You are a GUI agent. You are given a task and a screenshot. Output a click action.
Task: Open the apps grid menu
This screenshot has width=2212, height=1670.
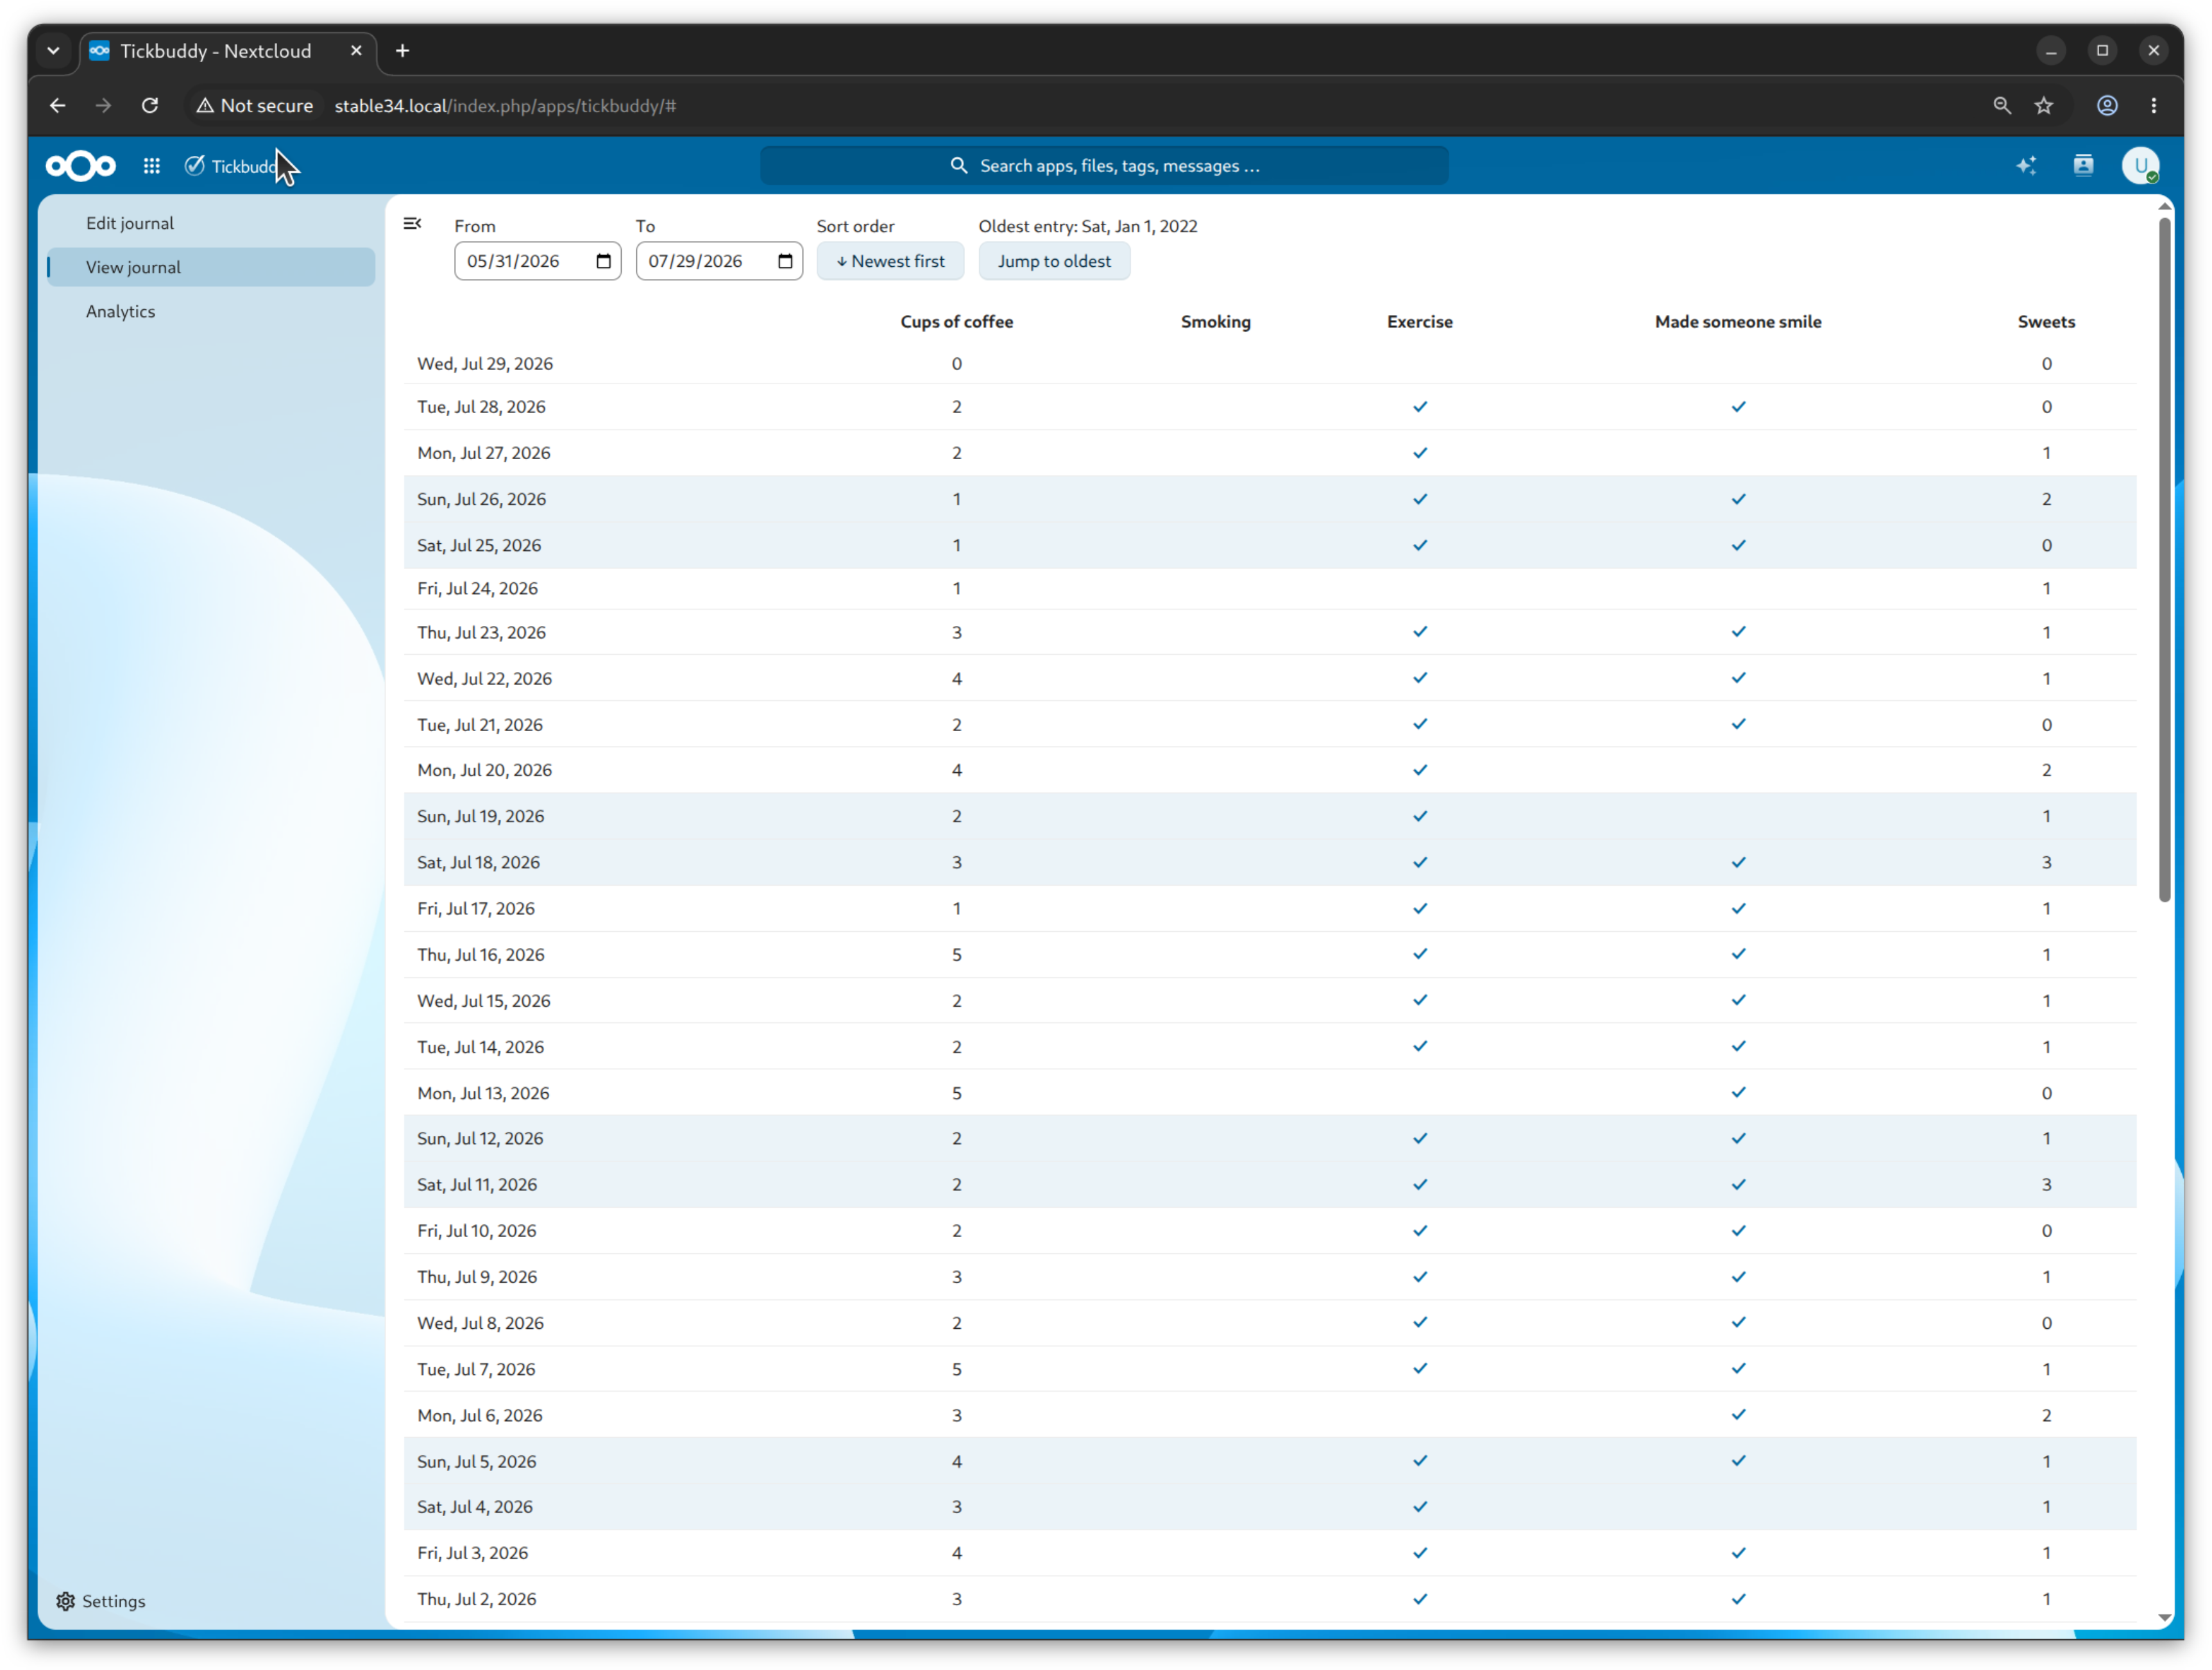coord(151,166)
